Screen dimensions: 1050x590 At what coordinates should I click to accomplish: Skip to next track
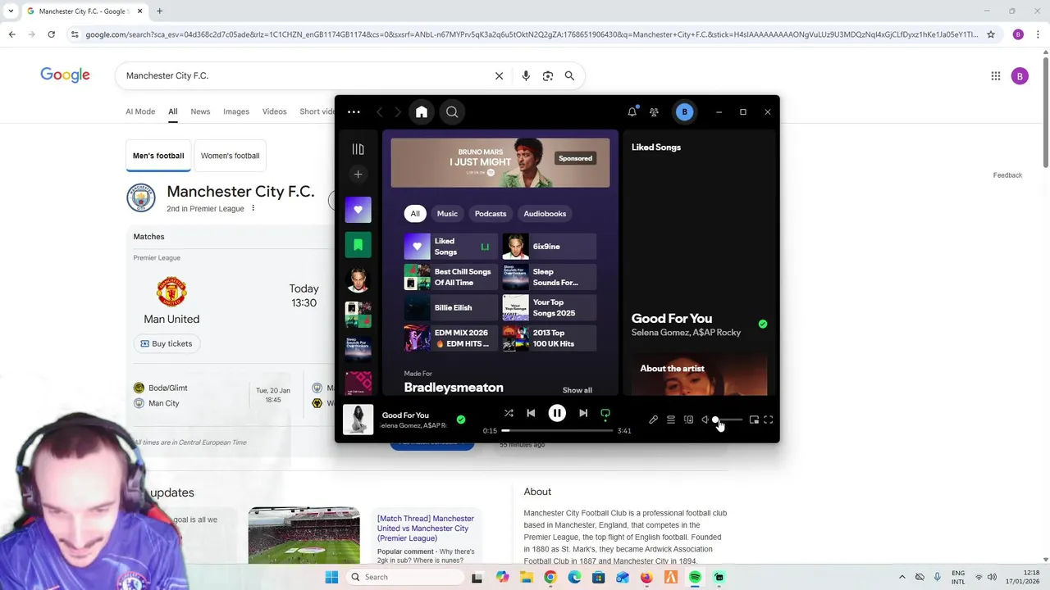(x=583, y=413)
